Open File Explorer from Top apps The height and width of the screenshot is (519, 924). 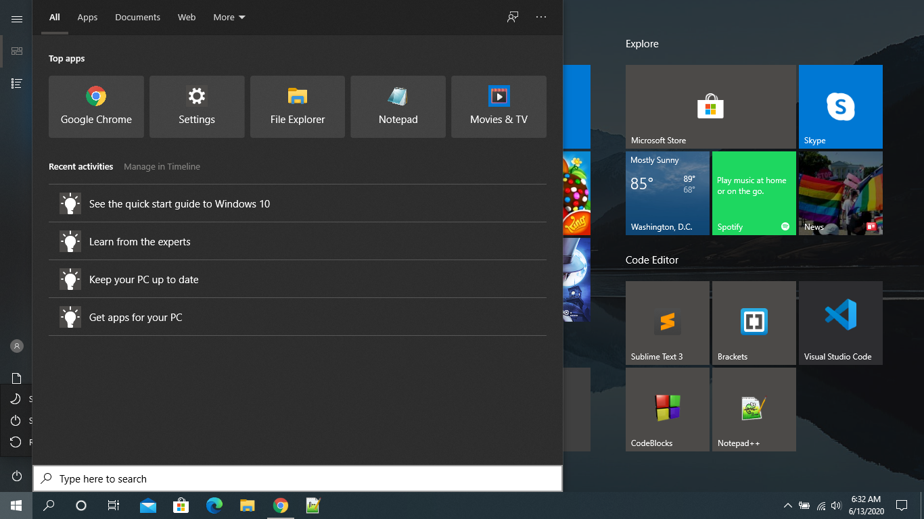tap(298, 107)
